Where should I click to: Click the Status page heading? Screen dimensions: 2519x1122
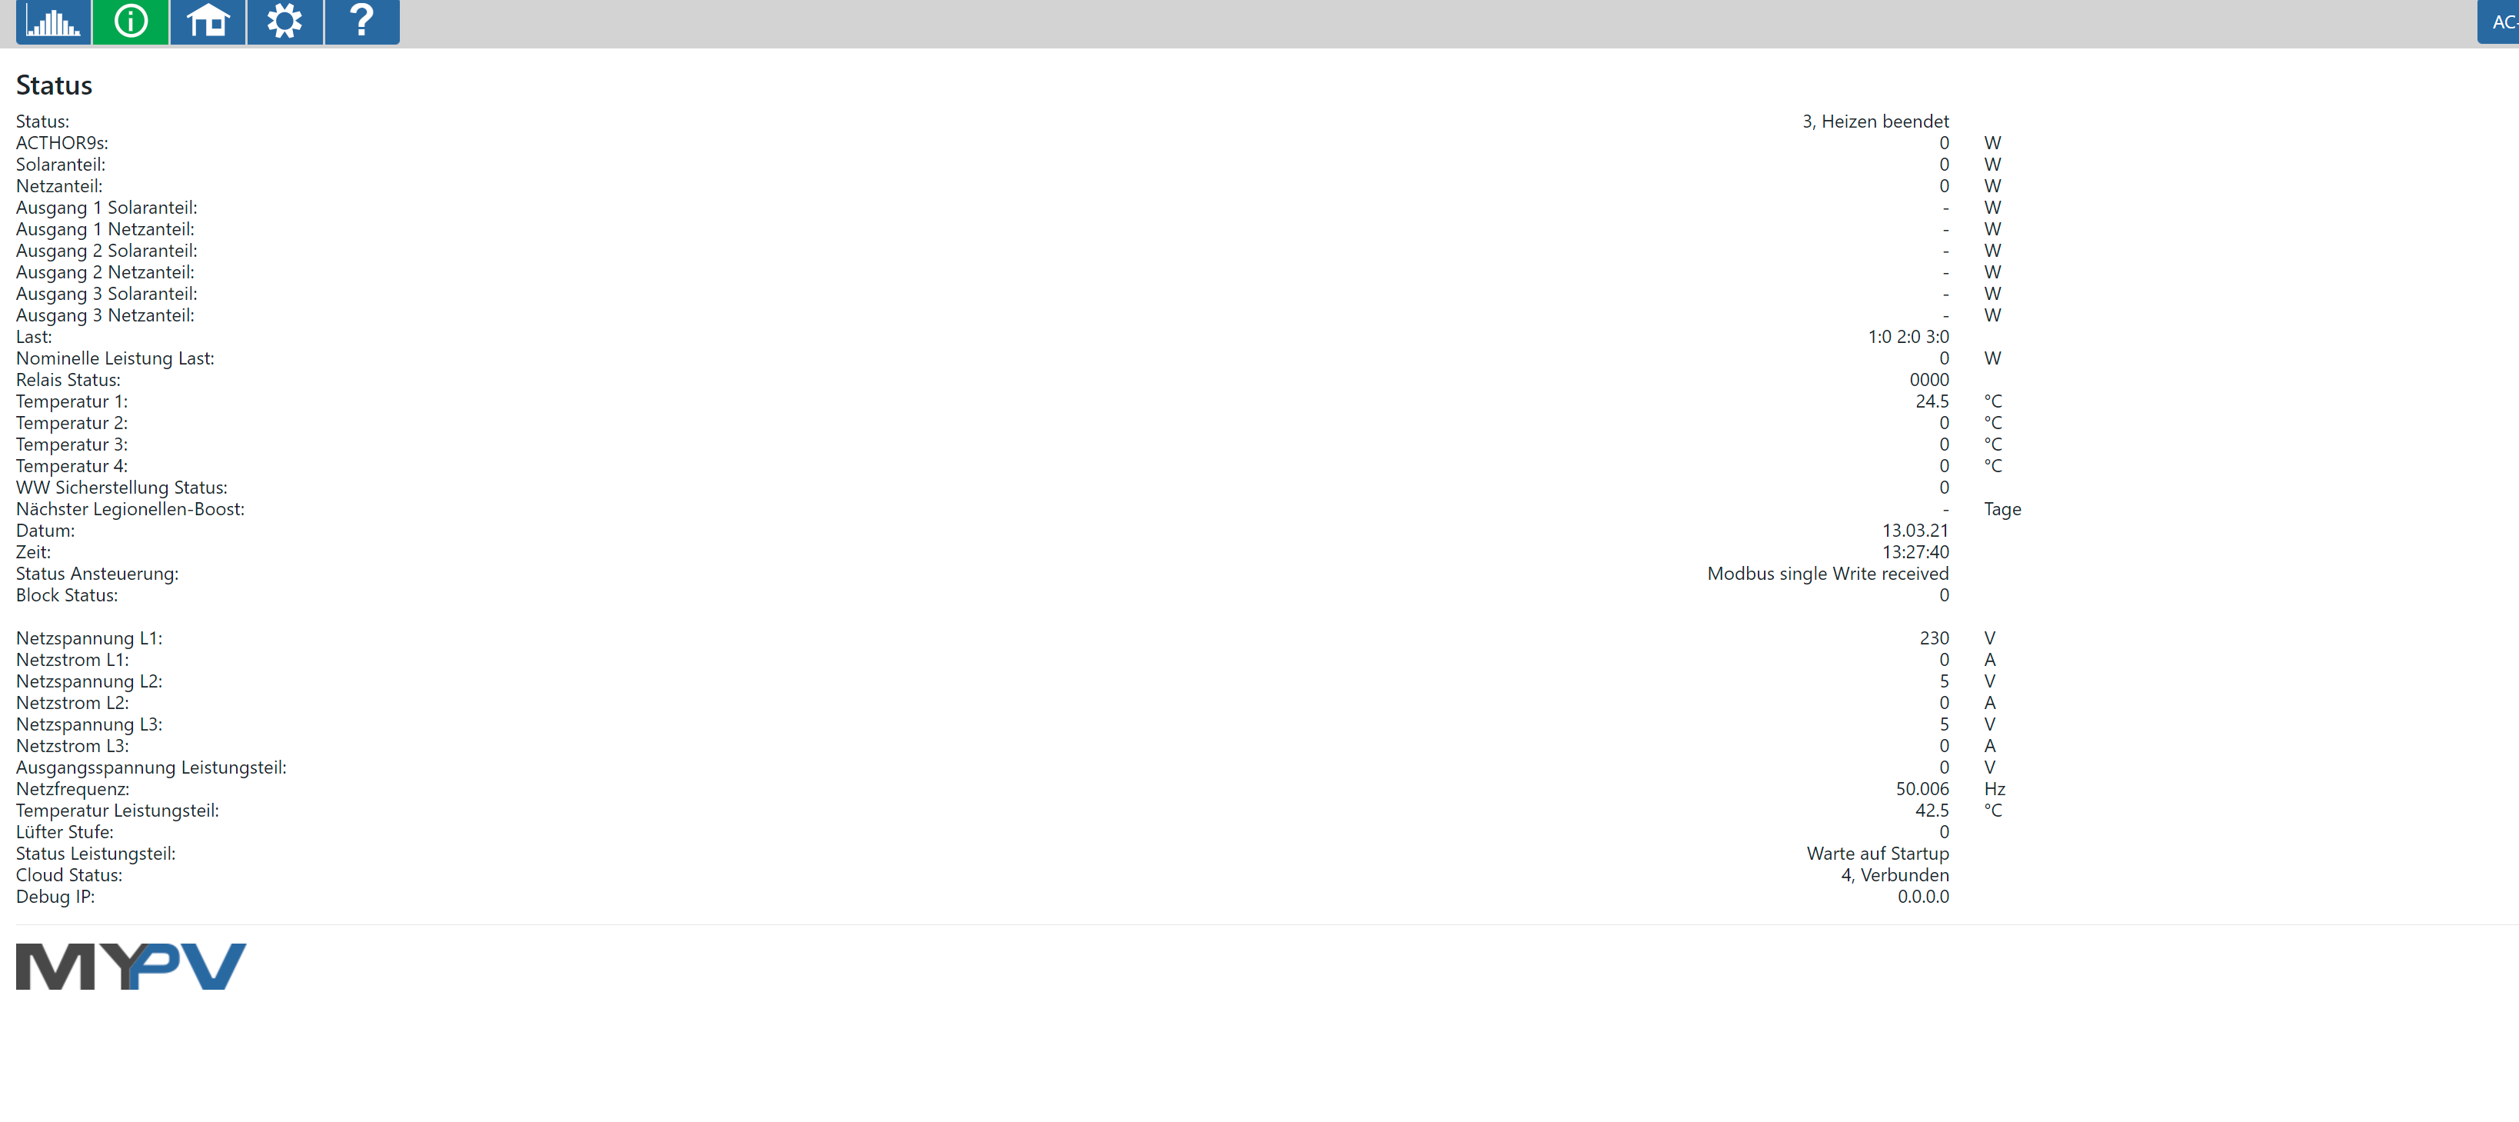coord(54,85)
